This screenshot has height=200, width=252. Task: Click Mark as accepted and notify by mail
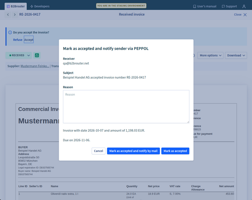(133, 151)
